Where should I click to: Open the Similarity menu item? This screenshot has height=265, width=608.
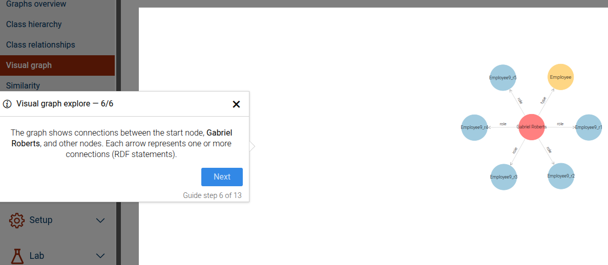[23, 85]
